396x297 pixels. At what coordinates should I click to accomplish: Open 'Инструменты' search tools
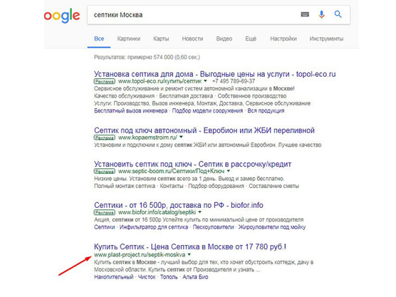326,38
